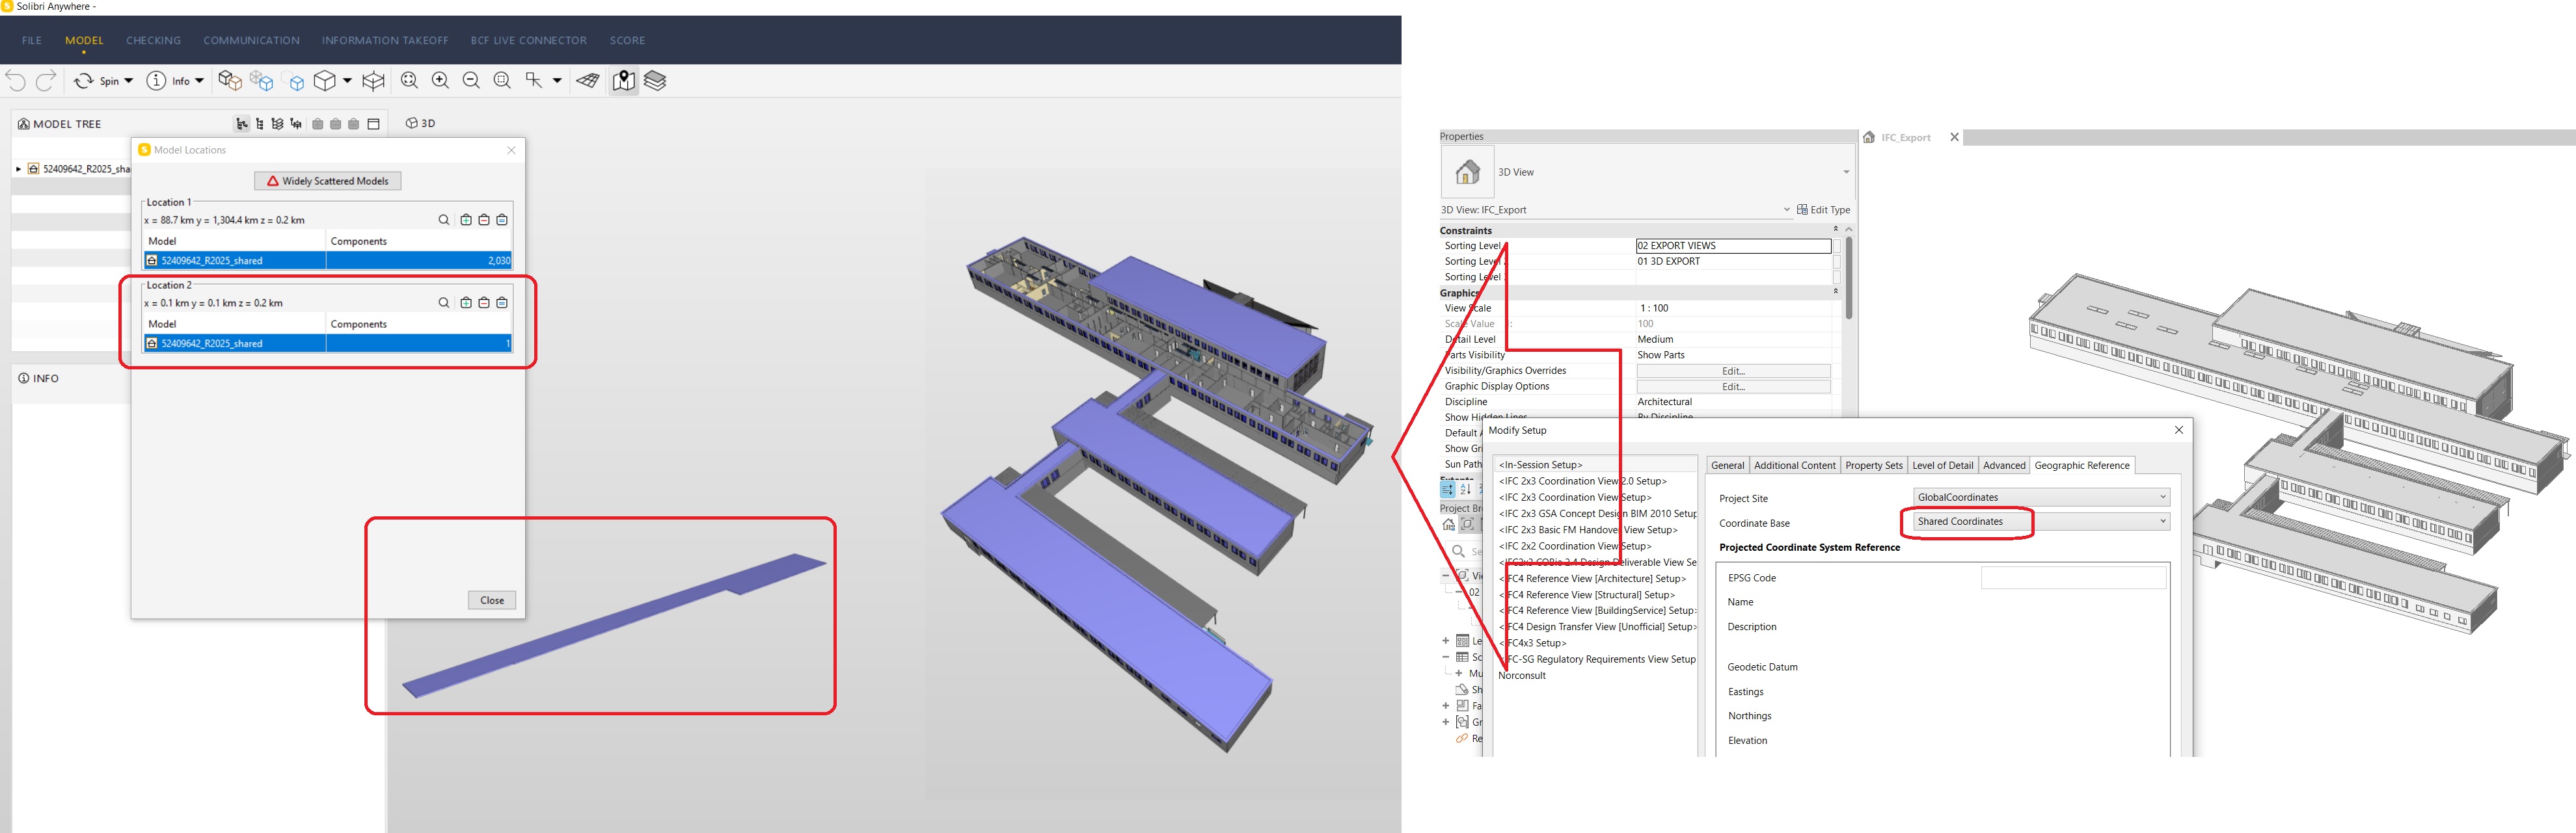
Task: Select the Zoom In magnifier tool
Action: pyautogui.click(x=440, y=81)
